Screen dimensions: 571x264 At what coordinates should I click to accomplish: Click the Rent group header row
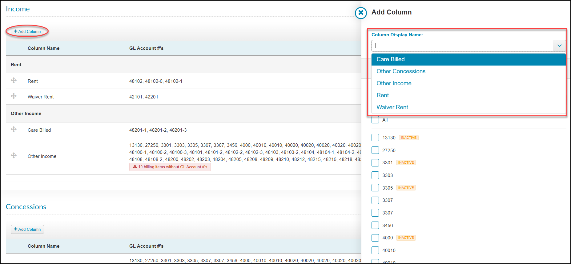183,65
